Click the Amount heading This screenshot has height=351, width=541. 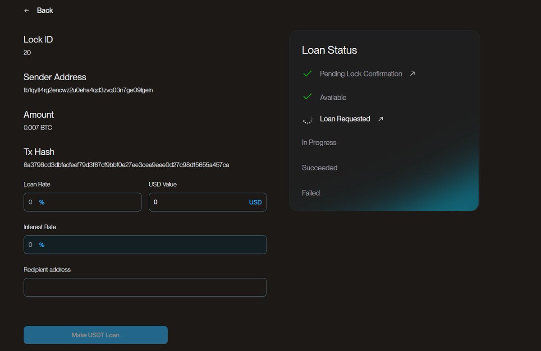(x=39, y=115)
